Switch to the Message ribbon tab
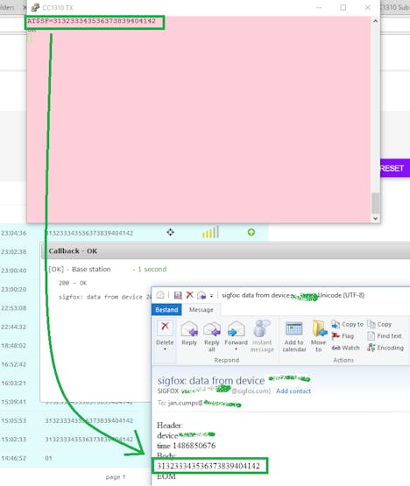 [x=201, y=310]
